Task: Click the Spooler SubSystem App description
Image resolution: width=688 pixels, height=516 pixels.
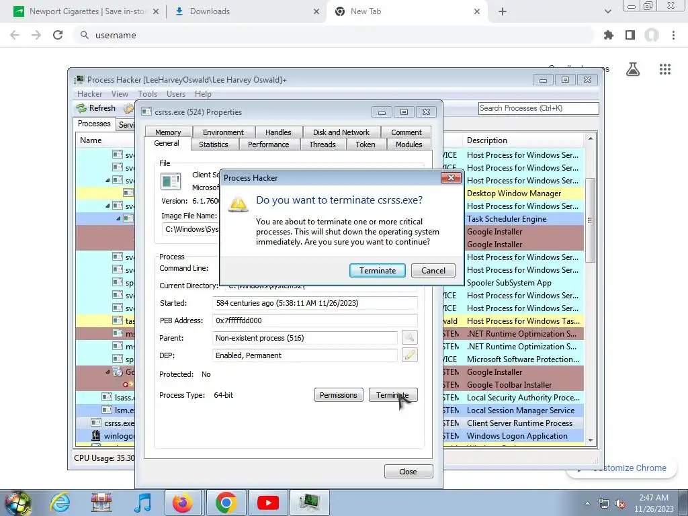Action: click(x=509, y=283)
